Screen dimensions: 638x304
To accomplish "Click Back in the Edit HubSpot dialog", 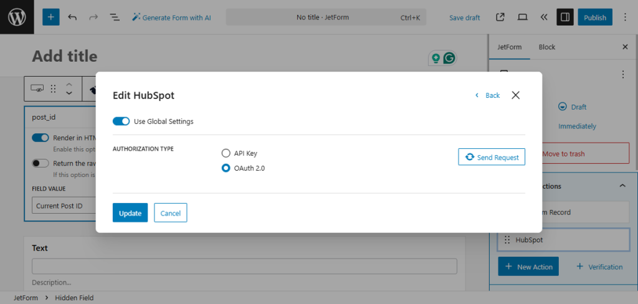I will click(x=487, y=95).
